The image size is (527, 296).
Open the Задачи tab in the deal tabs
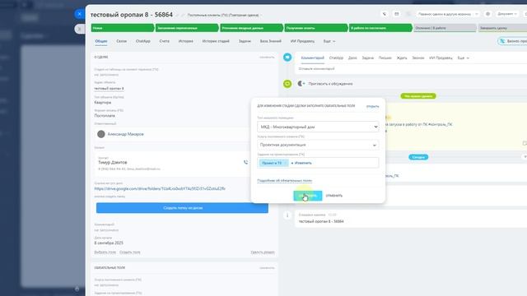tap(245, 41)
